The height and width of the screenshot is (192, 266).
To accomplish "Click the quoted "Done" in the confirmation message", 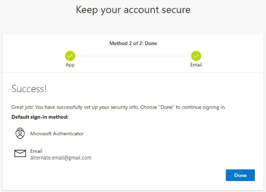I will pos(166,107).
